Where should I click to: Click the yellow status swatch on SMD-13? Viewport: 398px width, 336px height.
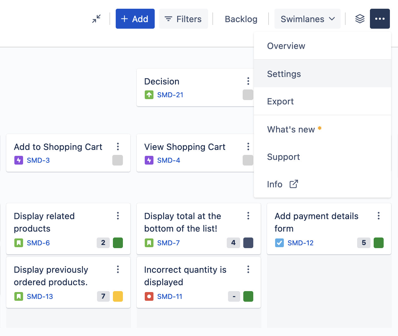pos(118,296)
